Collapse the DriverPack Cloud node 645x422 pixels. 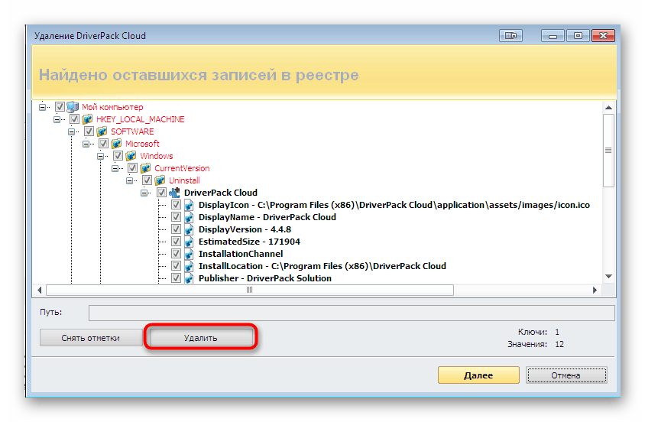click(x=144, y=193)
